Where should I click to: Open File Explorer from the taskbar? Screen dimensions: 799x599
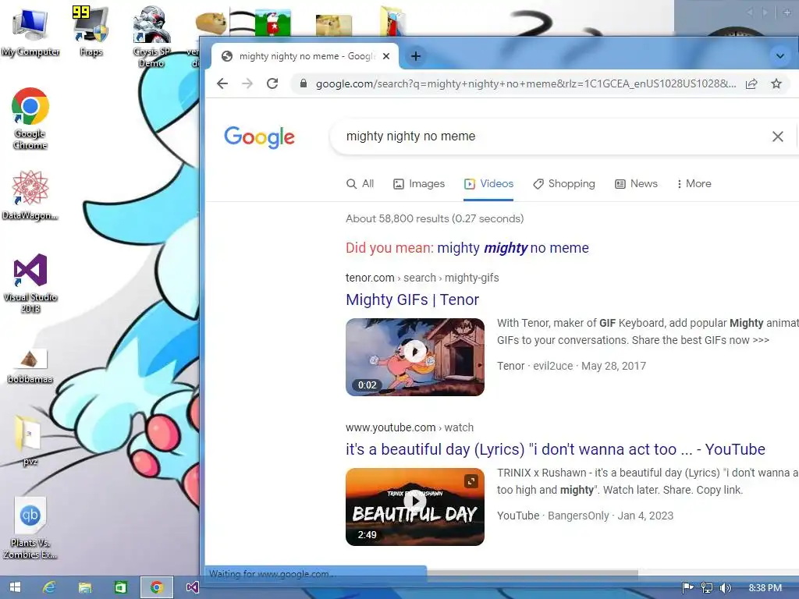[84, 587]
